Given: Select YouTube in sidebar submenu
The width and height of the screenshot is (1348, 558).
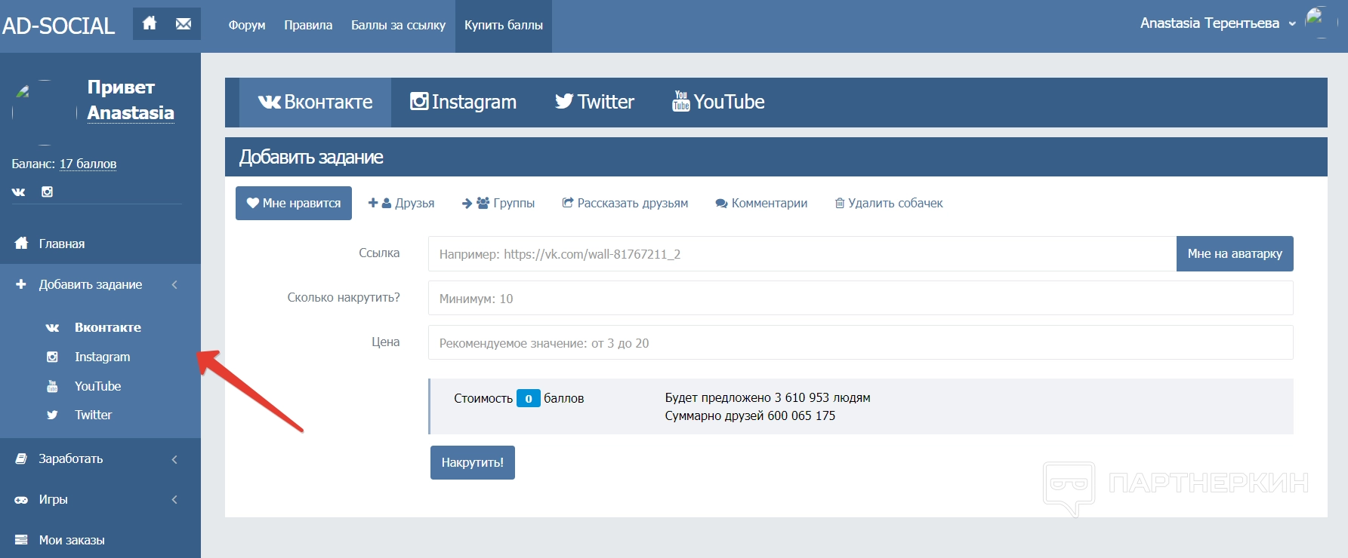Looking at the screenshot, I should (x=98, y=386).
